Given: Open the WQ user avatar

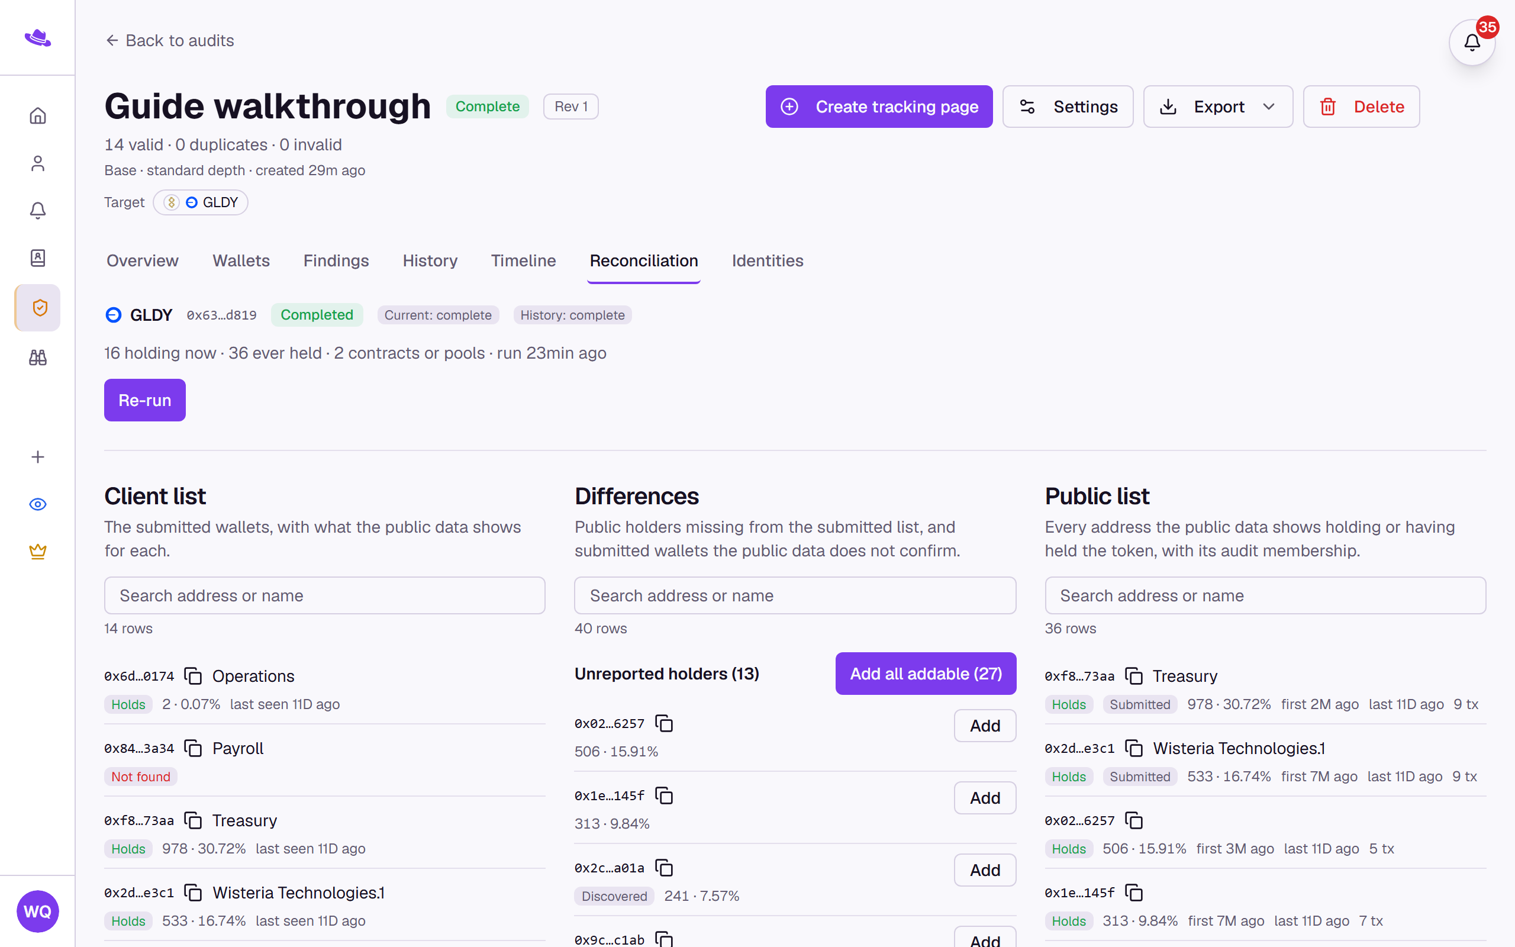Looking at the screenshot, I should (37, 911).
